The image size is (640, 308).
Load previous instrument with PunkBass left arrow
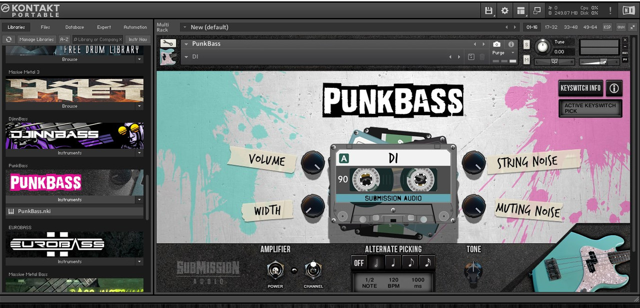point(474,44)
